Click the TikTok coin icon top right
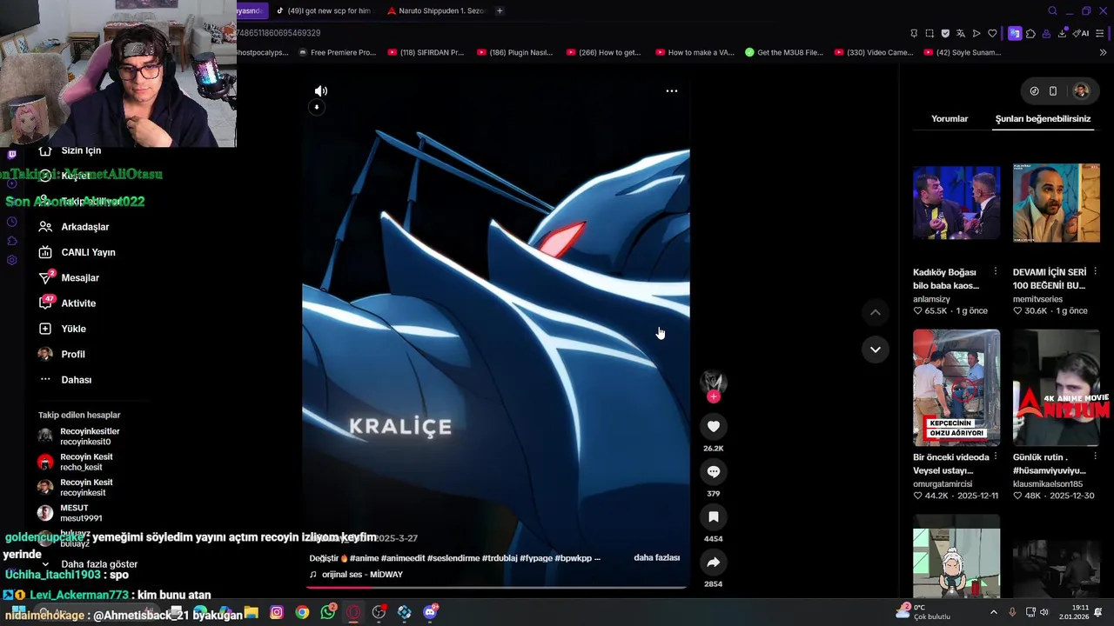1114x626 pixels. (1034, 91)
